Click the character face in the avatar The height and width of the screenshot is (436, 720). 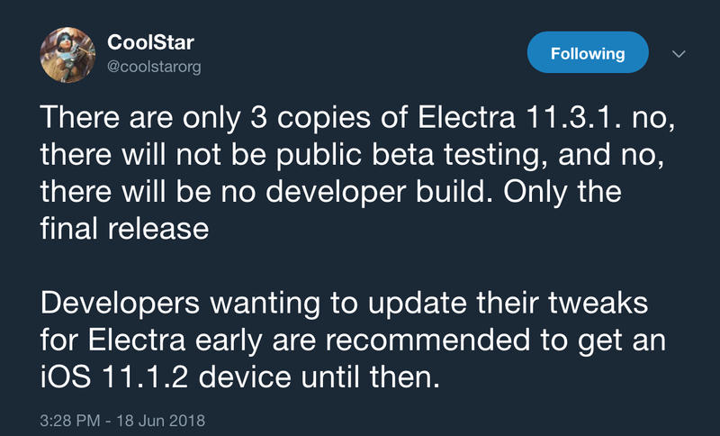click(62, 44)
